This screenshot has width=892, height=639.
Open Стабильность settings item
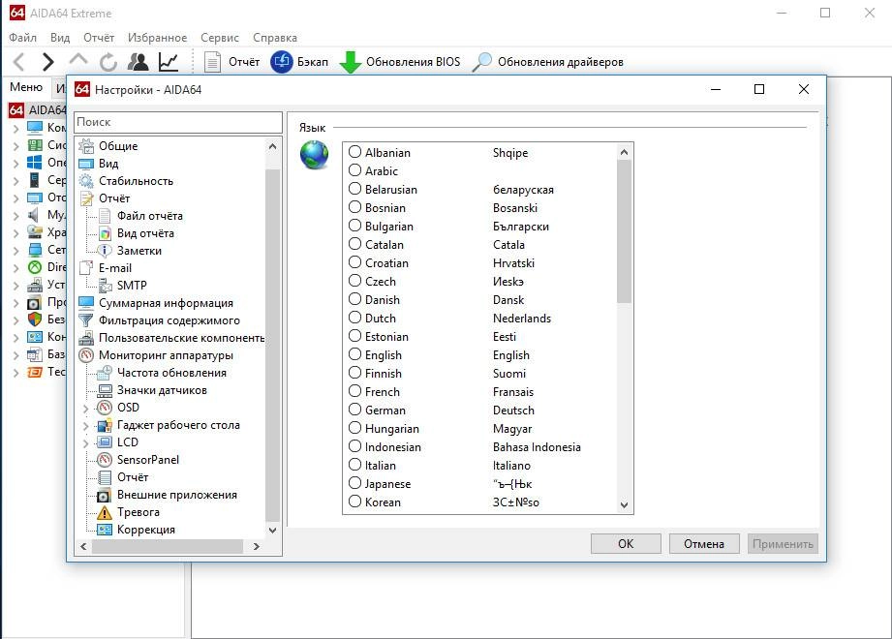point(136,181)
